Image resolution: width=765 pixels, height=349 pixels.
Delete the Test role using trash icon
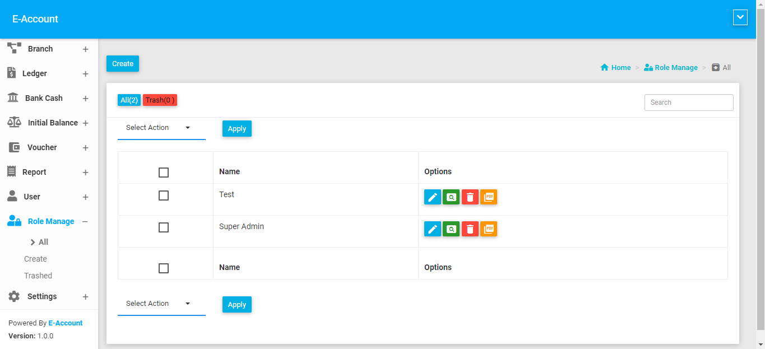470,197
